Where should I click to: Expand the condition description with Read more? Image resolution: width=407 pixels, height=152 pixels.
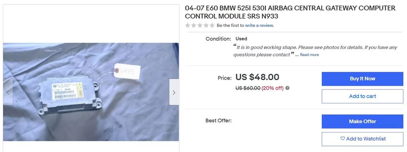(309, 55)
